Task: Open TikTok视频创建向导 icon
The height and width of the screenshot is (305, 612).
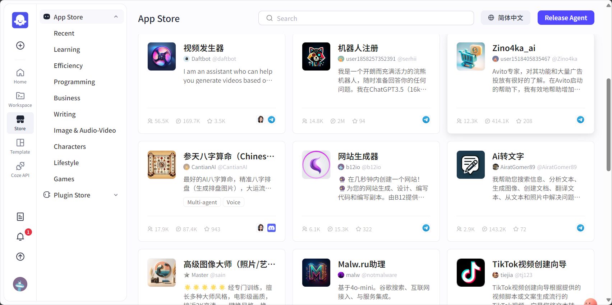Action: click(471, 273)
